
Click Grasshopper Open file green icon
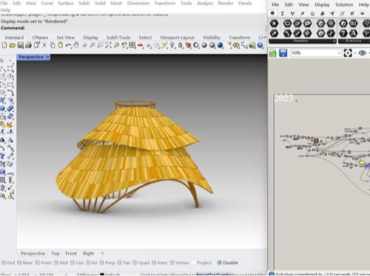coord(273,53)
